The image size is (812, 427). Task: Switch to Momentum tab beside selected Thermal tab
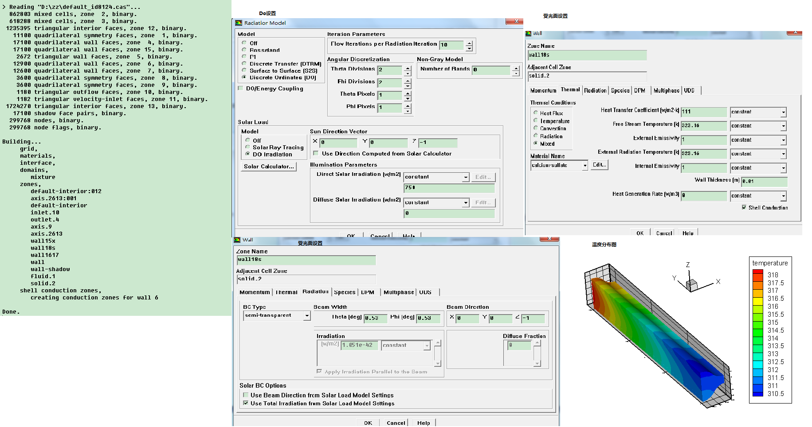click(543, 90)
